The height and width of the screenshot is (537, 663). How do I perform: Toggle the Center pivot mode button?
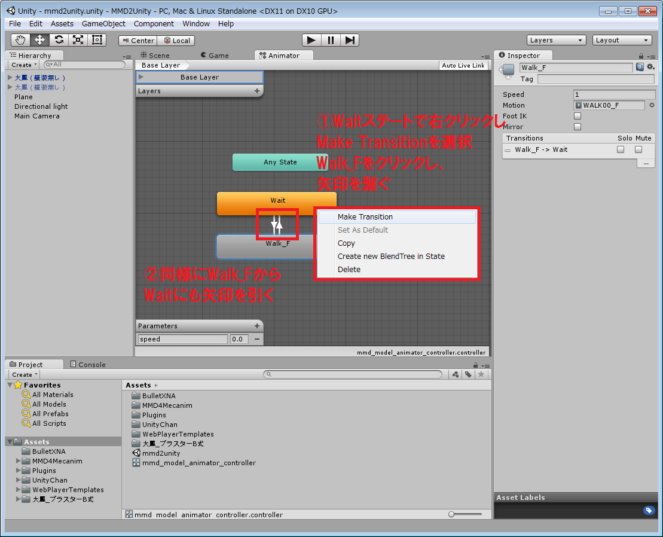pyautogui.click(x=138, y=41)
